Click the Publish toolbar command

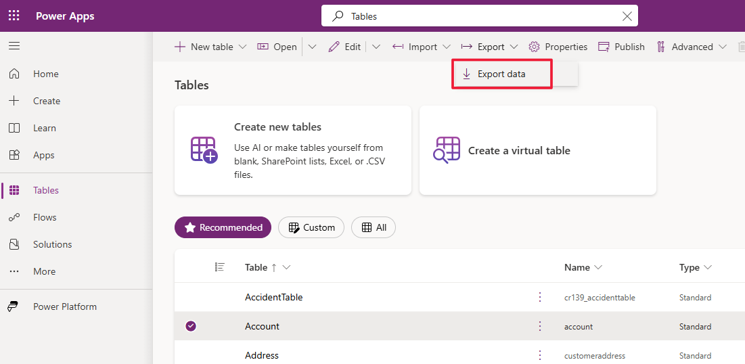click(x=622, y=47)
